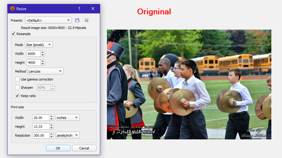Click the pixel Height field showing 4000
Screen dimensions: 282x158
(33, 62)
